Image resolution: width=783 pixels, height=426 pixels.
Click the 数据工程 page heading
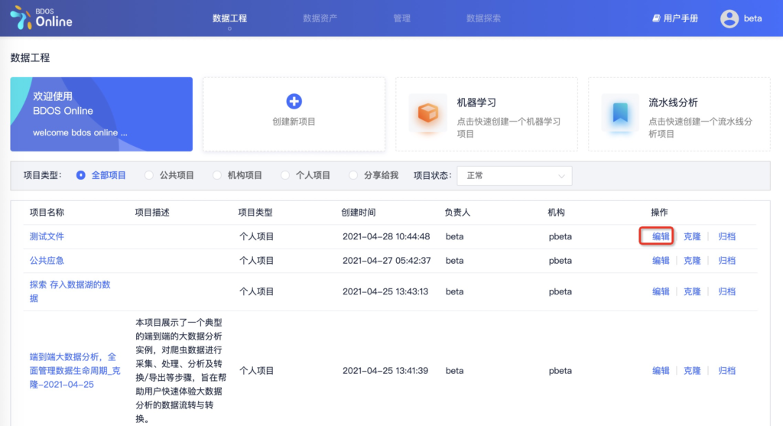30,58
